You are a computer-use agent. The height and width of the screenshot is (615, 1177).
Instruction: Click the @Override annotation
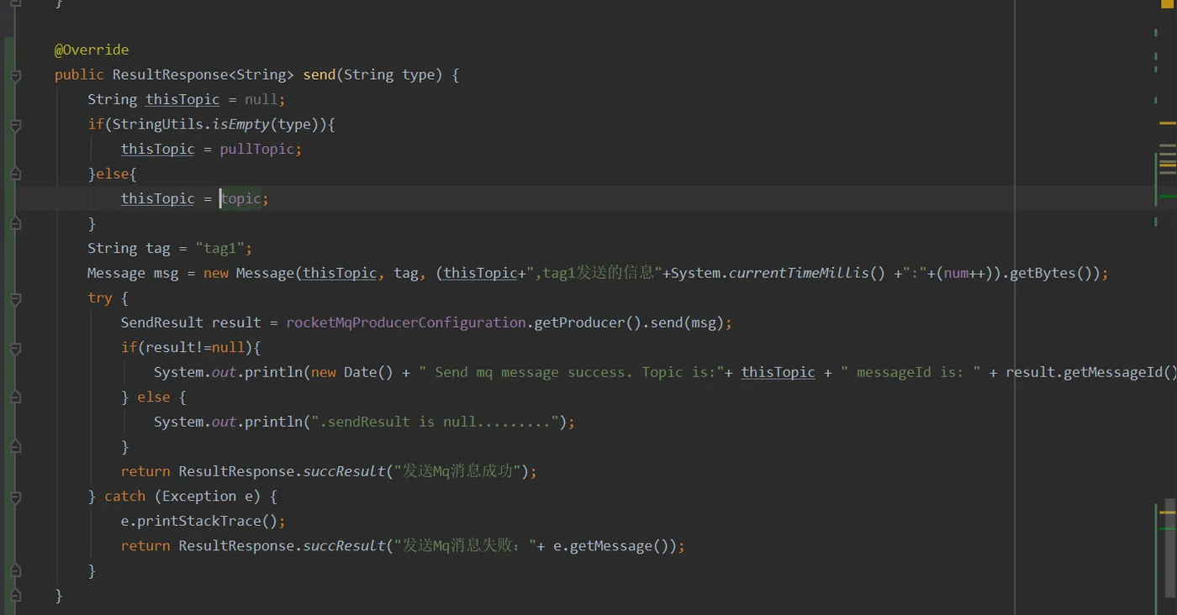pyautogui.click(x=92, y=50)
